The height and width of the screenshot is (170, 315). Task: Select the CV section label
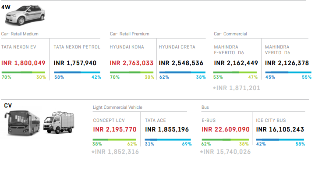point(8,105)
